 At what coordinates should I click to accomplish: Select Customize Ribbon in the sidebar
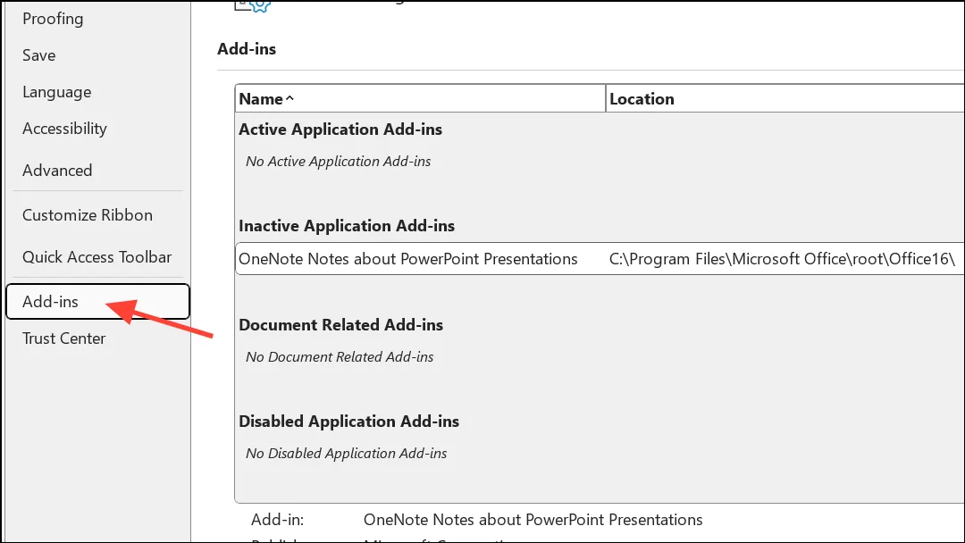pyautogui.click(x=88, y=215)
